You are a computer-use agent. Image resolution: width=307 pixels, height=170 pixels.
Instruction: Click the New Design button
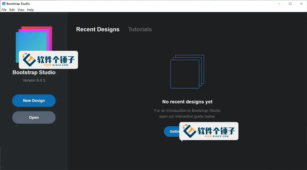point(34,101)
